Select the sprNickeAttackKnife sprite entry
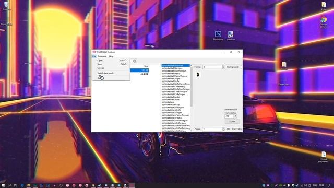The height and width of the screenshot is (188, 334). 175,110
